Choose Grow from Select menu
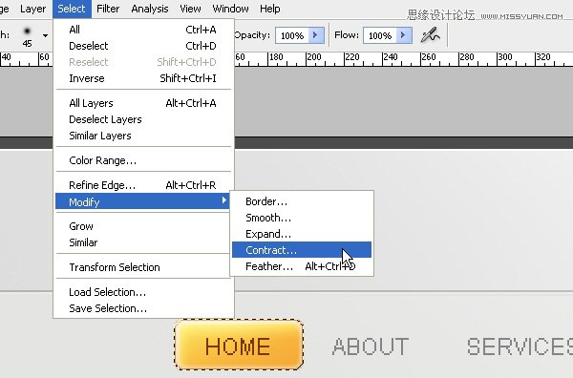This screenshot has height=378, width=573. click(143, 226)
